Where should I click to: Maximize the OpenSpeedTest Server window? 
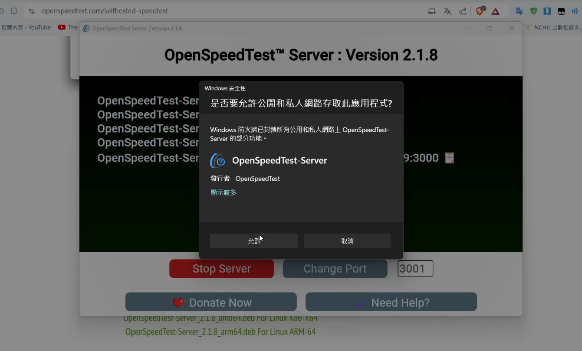490,28
